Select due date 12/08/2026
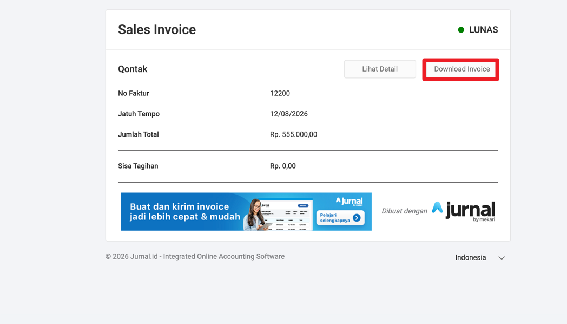 [x=289, y=114]
